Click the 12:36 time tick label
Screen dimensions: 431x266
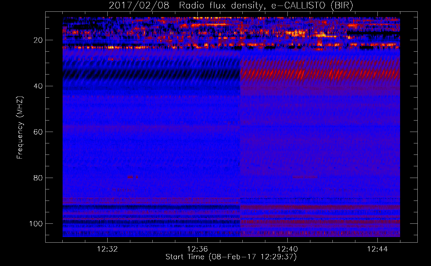tap(197, 249)
